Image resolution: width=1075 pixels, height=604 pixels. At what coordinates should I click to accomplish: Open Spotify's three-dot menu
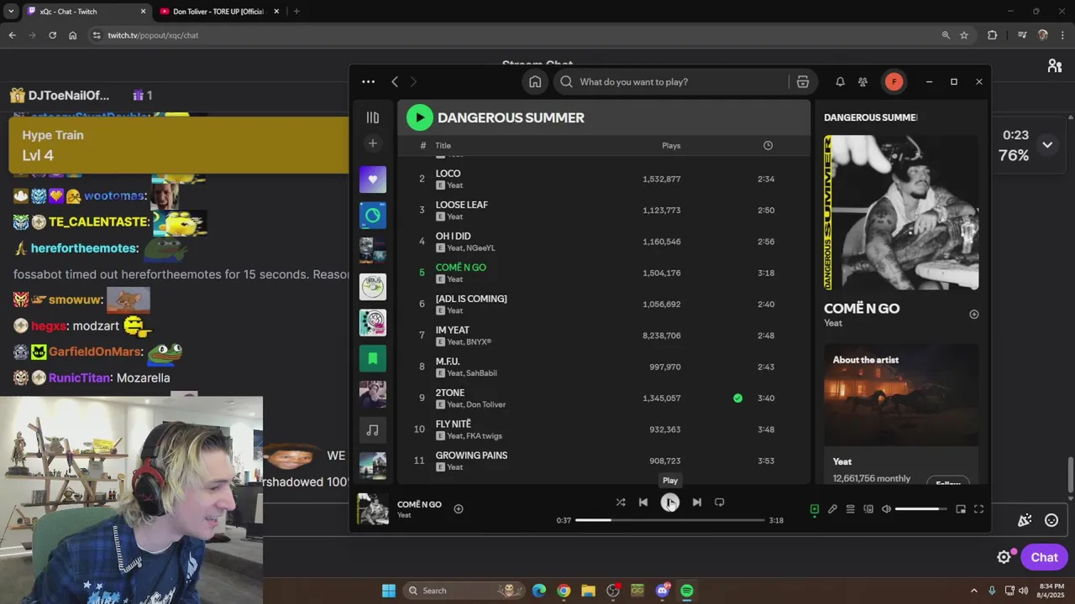pos(368,81)
